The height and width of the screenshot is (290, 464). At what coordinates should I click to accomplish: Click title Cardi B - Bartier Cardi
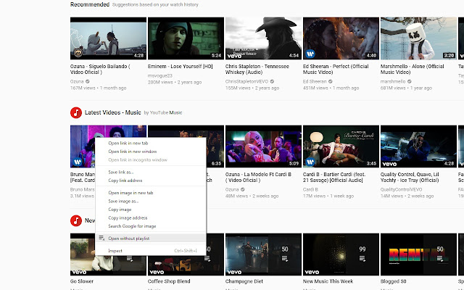[x=334, y=177]
